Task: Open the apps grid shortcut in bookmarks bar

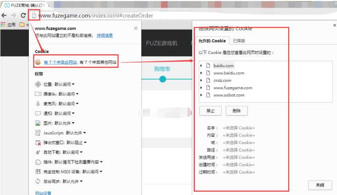Action: [3, 24]
